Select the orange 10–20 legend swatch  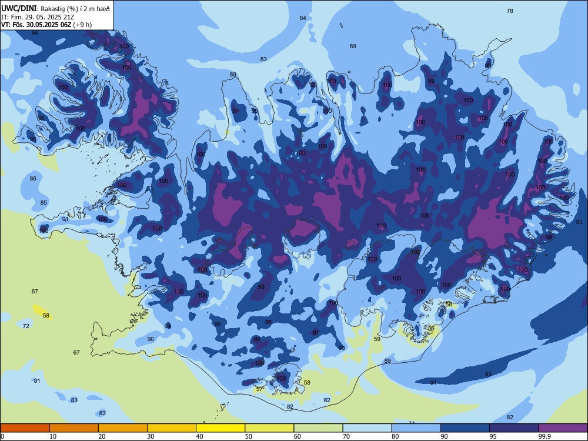point(74,428)
